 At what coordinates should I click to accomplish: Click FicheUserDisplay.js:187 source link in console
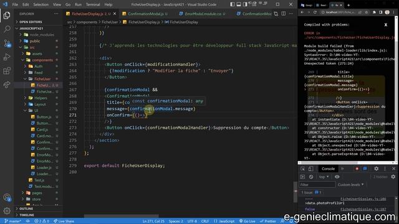(363, 209)
